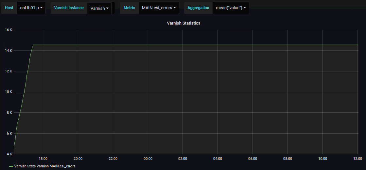The image size is (366, 170).
Task: Toggle the Varnish Stats MAIN.esi_errors legend series
Action: coord(45,166)
